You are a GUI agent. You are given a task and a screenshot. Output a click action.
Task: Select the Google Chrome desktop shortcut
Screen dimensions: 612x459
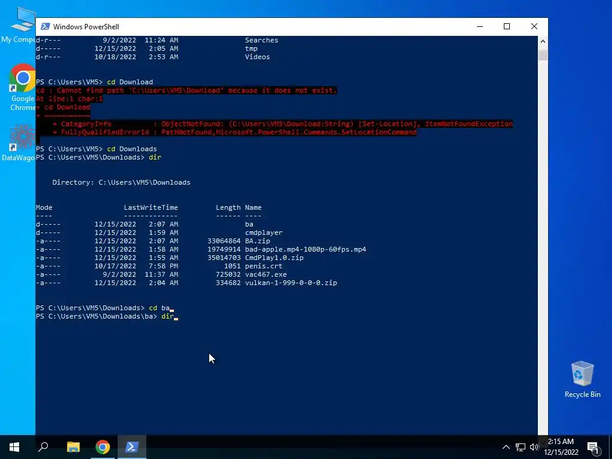(x=22, y=88)
